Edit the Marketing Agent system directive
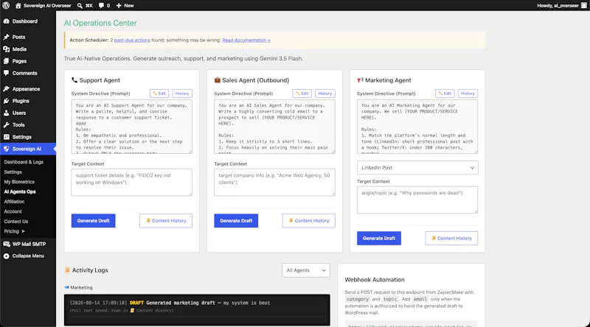Viewport: 590px width, 327px height. point(445,94)
